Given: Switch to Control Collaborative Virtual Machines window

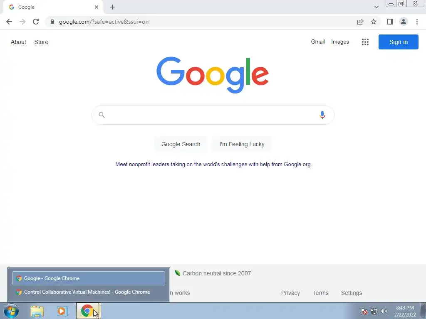Looking at the screenshot, I should coord(89,292).
